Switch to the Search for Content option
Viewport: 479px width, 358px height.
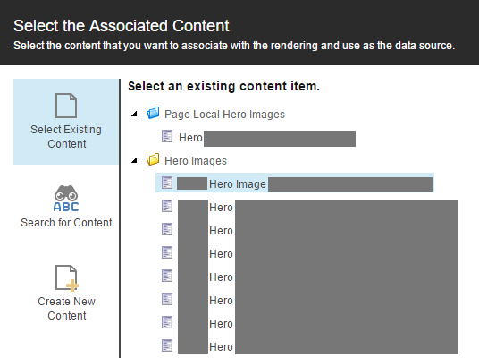coord(66,207)
